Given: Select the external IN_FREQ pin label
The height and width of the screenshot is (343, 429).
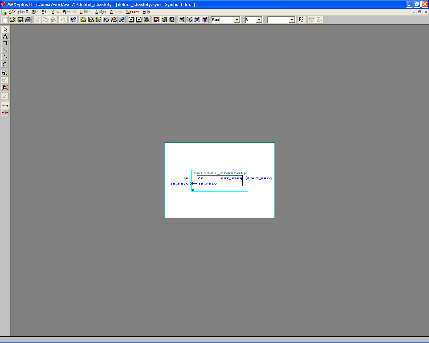Looking at the screenshot, I should pyautogui.click(x=179, y=184).
